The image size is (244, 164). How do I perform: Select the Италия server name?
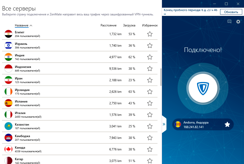[x=20, y=113]
